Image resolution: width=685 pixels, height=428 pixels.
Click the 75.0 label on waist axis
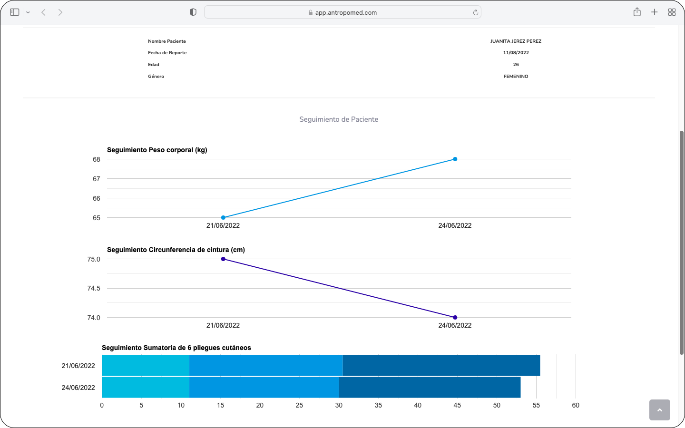[94, 259]
